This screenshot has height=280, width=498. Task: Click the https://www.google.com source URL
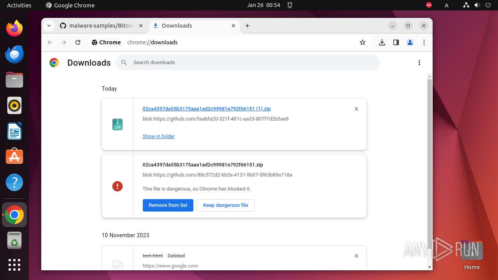(x=170, y=266)
